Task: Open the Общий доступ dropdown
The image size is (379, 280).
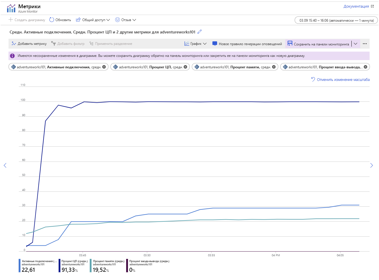Action: point(93,20)
